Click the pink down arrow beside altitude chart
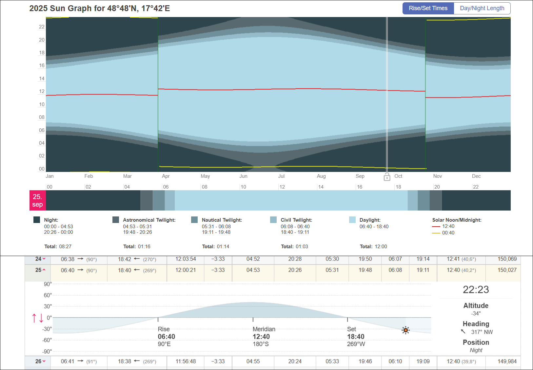533x370 pixels. (x=41, y=318)
